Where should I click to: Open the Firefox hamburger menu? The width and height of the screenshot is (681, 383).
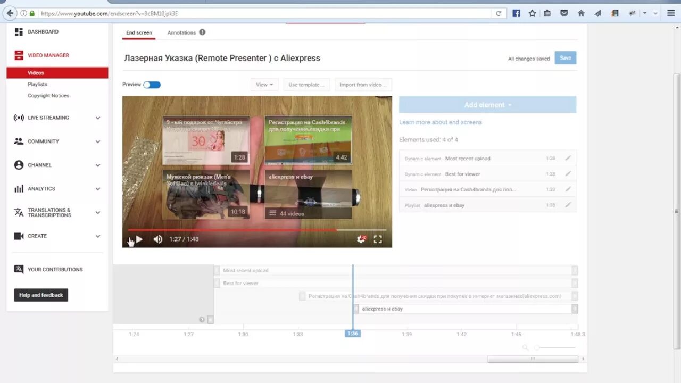[x=671, y=13]
